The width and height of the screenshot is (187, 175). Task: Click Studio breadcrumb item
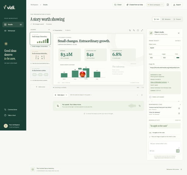[x=45, y=5]
